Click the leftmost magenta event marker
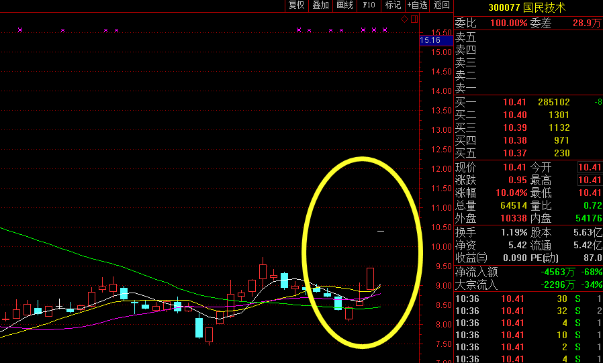The width and height of the screenshot is (603, 363). coord(20,30)
